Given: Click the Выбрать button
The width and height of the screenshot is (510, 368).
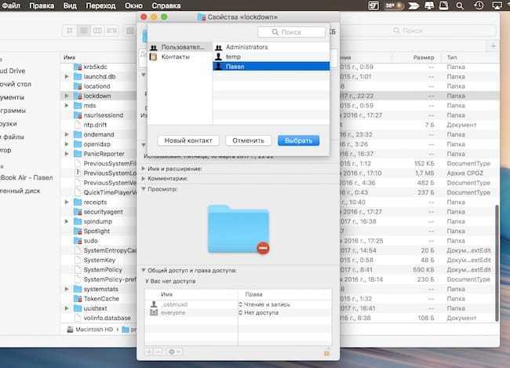Looking at the screenshot, I should tap(298, 140).
